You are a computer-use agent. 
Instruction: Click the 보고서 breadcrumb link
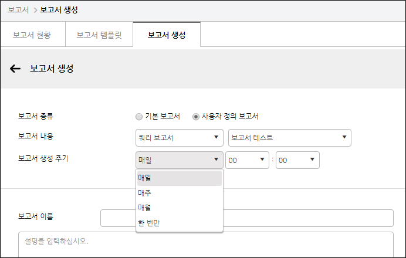[18, 10]
